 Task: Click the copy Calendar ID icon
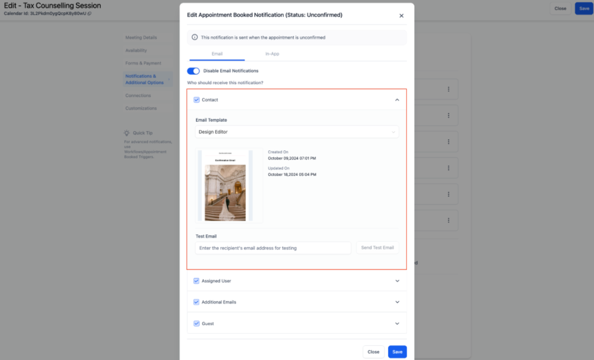[90, 14]
